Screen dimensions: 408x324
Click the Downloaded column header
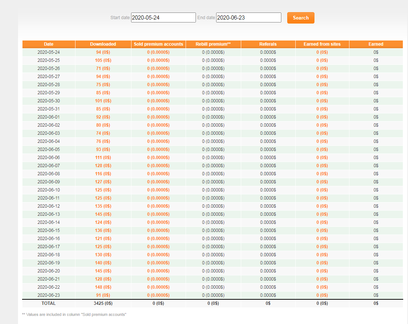click(x=103, y=44)
